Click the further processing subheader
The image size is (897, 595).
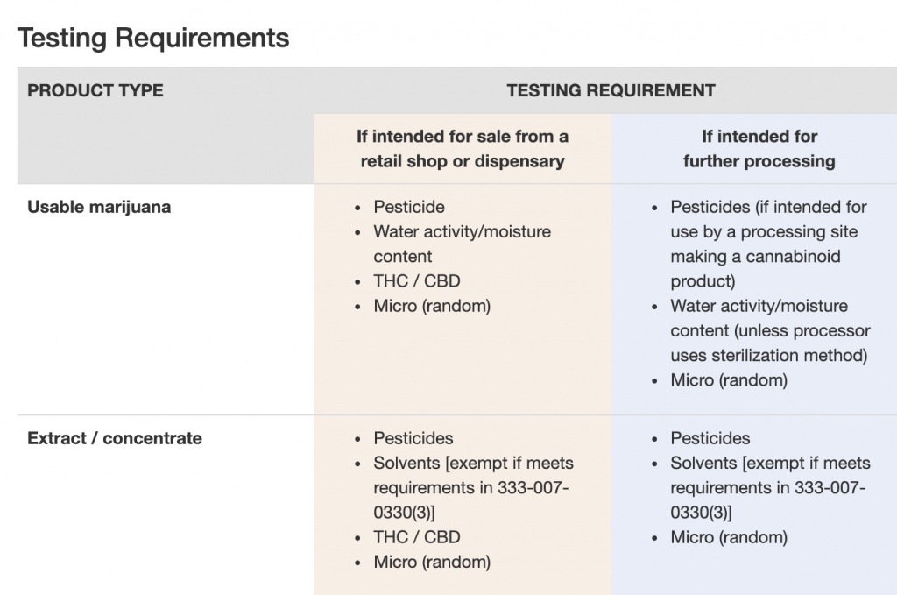759,149
